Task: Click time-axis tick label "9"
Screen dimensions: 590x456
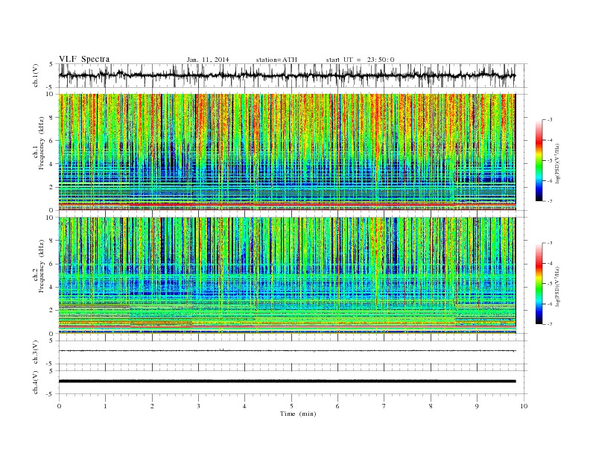Action: click(x=477, y=406)
